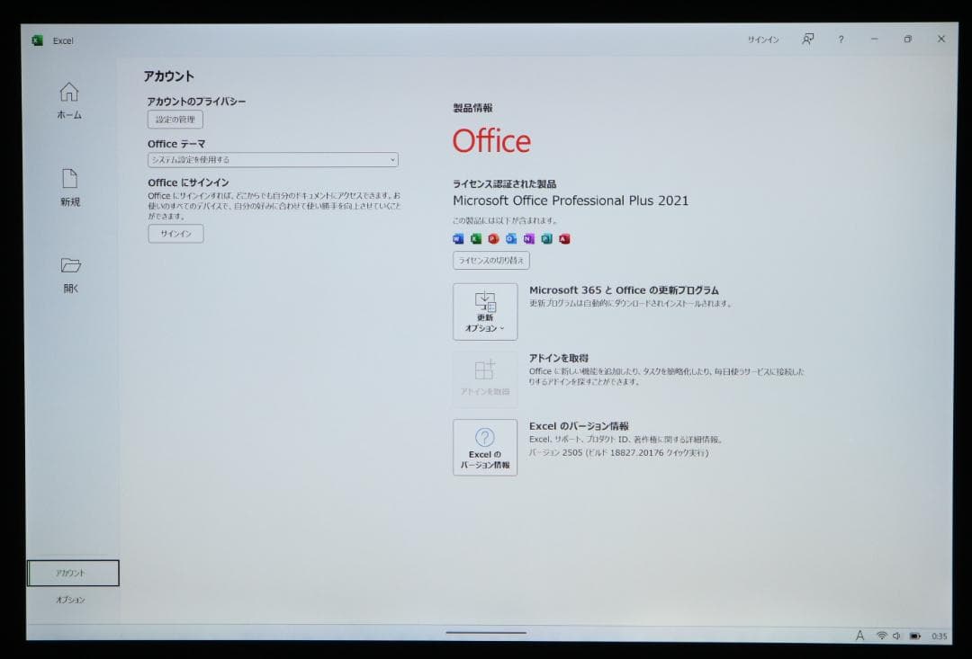Click the battery tray icon
The height and width of the screenshot is (659, 972).
pos(915,636)
